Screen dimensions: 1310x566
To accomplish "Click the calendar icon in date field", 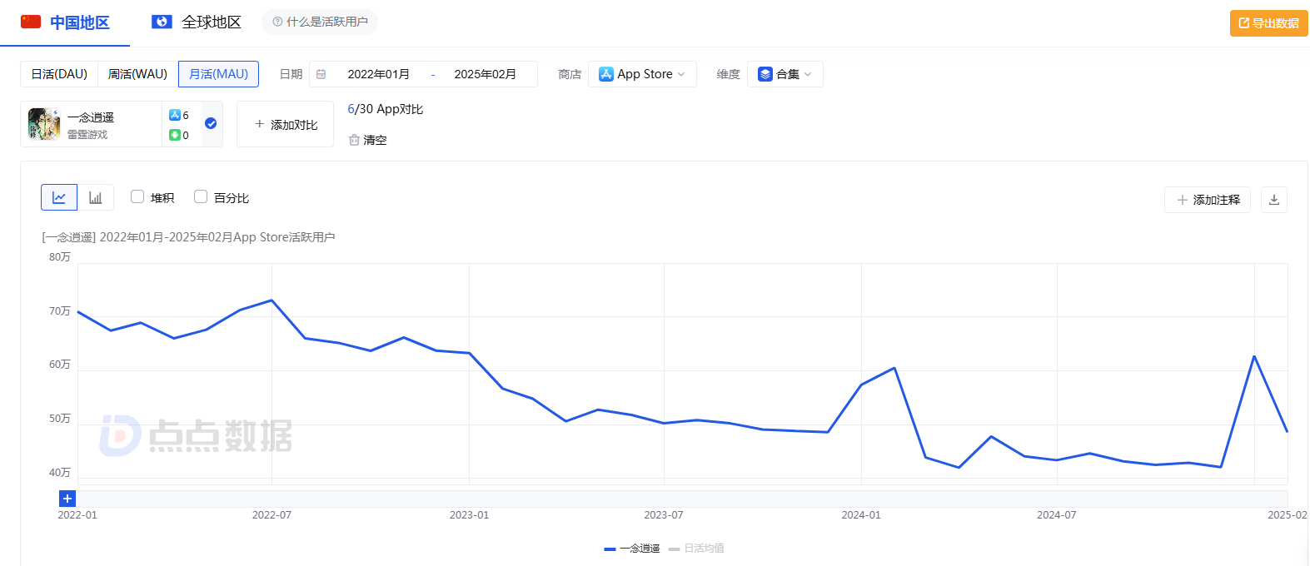I will [x=321, y=74].
